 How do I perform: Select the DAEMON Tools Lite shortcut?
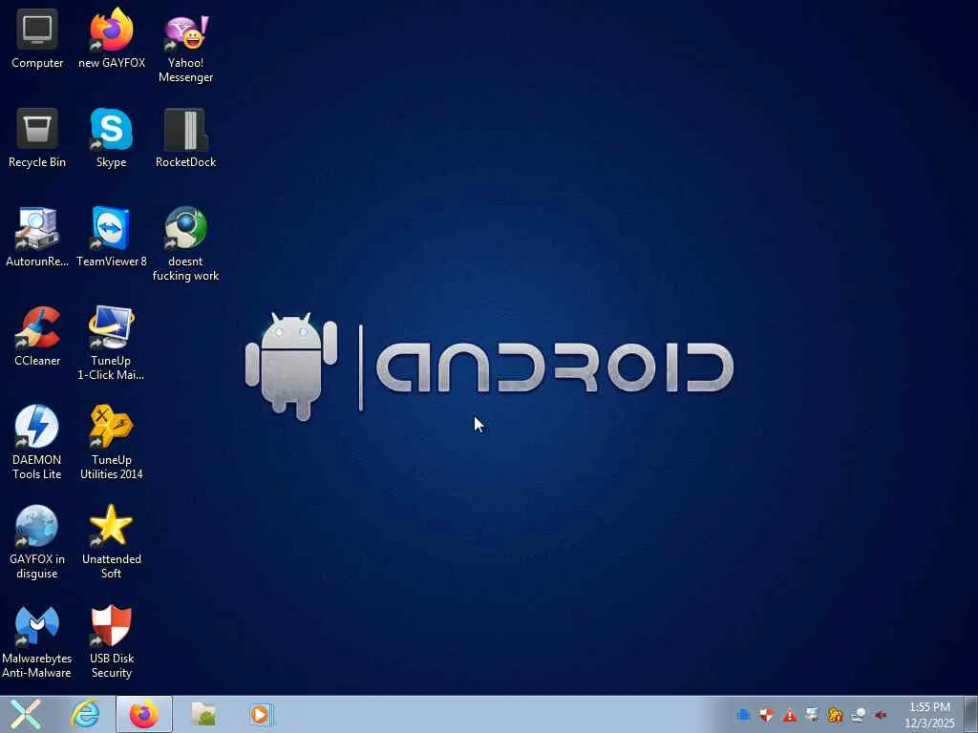37,443
